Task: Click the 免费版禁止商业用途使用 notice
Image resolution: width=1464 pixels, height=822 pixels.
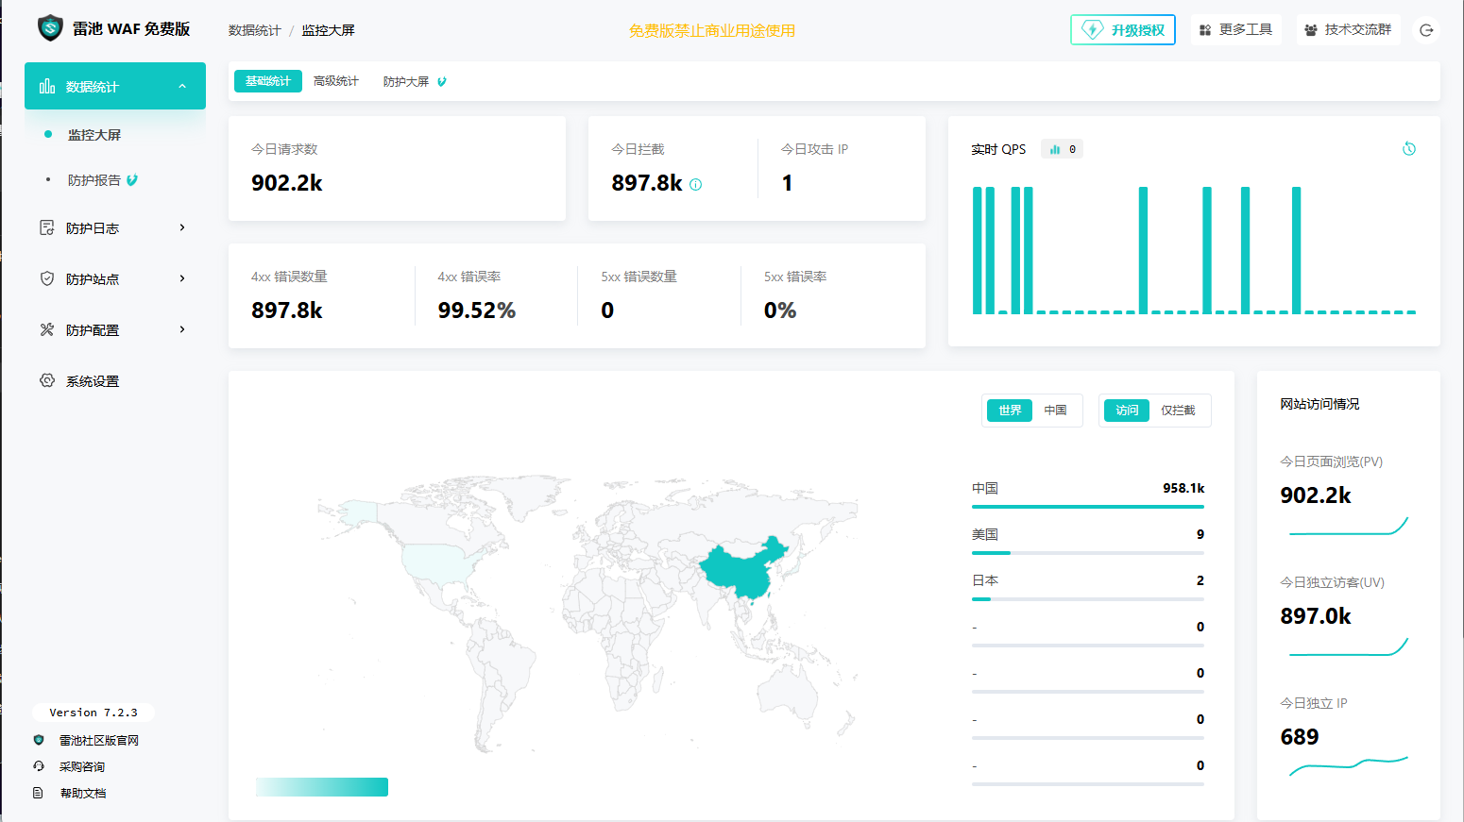Action: (712, 30)
